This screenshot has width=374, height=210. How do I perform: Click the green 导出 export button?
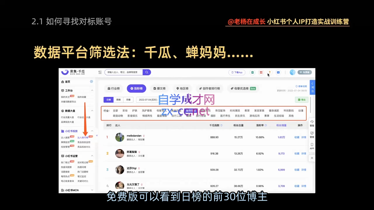(x=302, y=100)
